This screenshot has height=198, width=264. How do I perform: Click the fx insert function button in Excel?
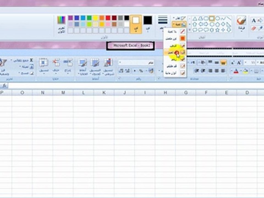[x=4, y=86]
